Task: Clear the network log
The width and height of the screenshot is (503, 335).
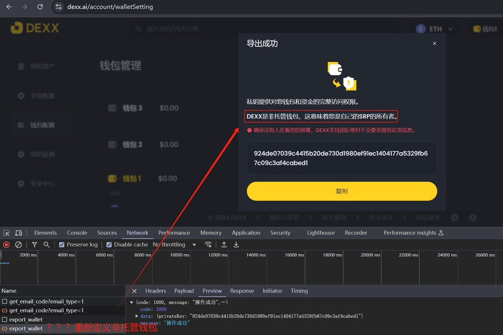Action: [18, 245]
